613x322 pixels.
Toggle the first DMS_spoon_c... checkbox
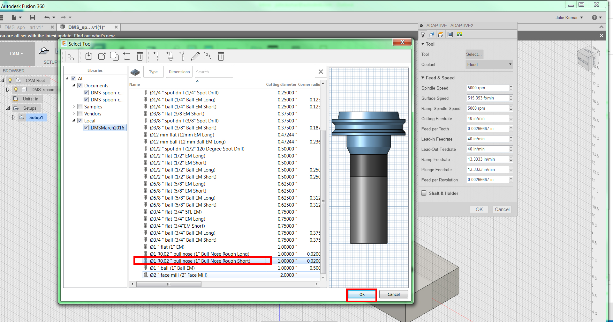point(86,92)
